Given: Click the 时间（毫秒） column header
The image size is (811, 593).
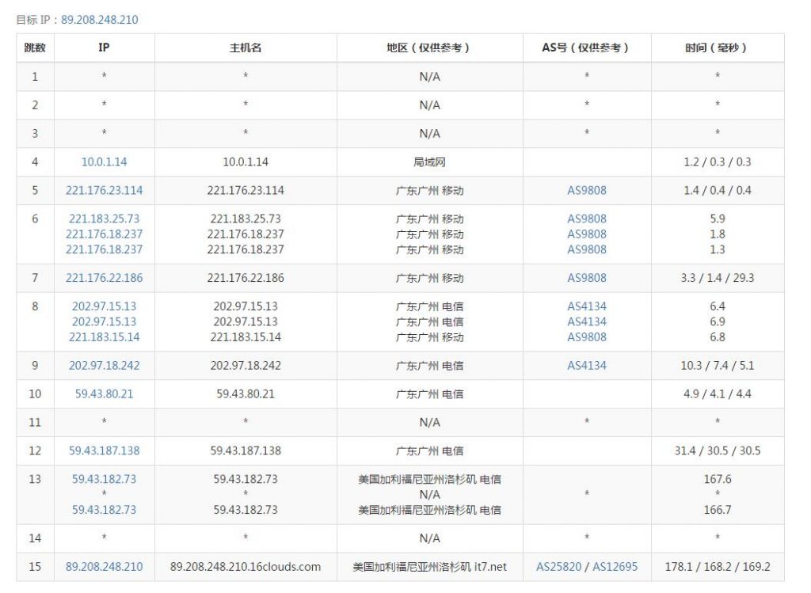Looking at the screenshot, I should (x=717, y=48).
